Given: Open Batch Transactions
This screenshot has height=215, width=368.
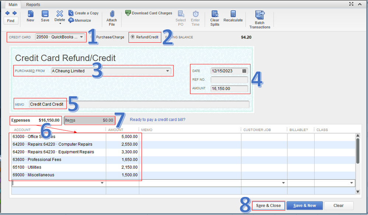Looking at the screenshot, I should [260, 20].
